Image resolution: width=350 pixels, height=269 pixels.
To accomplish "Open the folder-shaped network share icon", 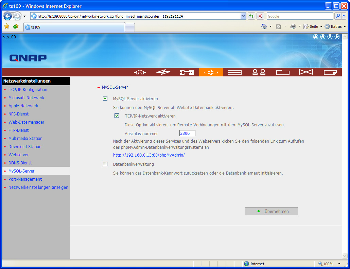I will (x=282, y=72).
